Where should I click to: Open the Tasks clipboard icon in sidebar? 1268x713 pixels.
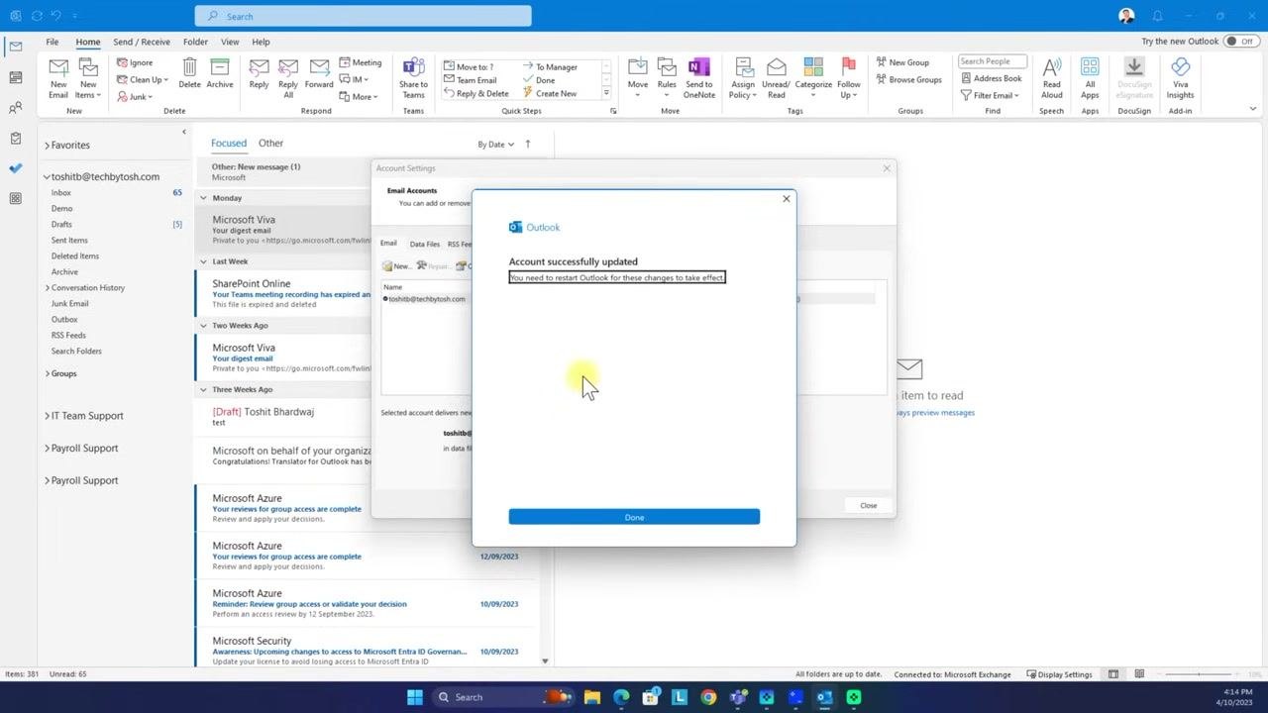(x=15, y=138)
